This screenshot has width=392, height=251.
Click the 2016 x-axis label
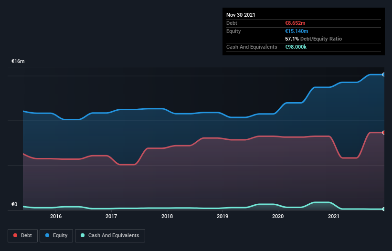click(x=56, y=216)
